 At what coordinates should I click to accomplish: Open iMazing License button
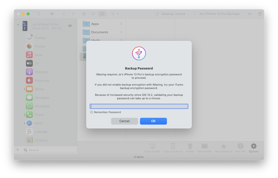171,14
